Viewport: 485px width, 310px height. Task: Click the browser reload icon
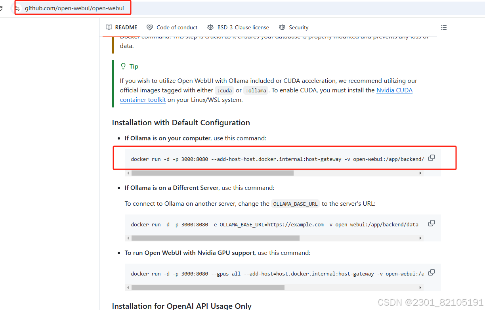tap(2, 8)
